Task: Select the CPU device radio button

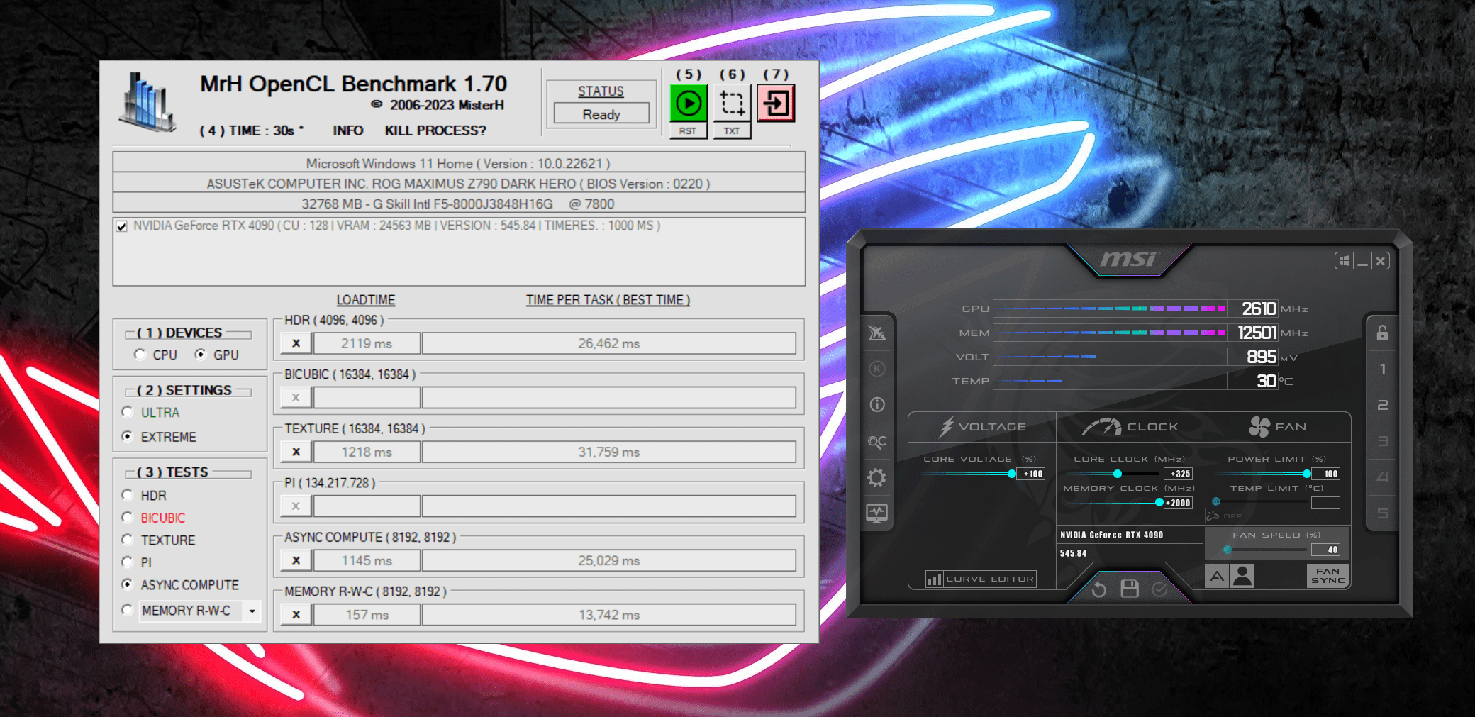Action: click(139, 355)
